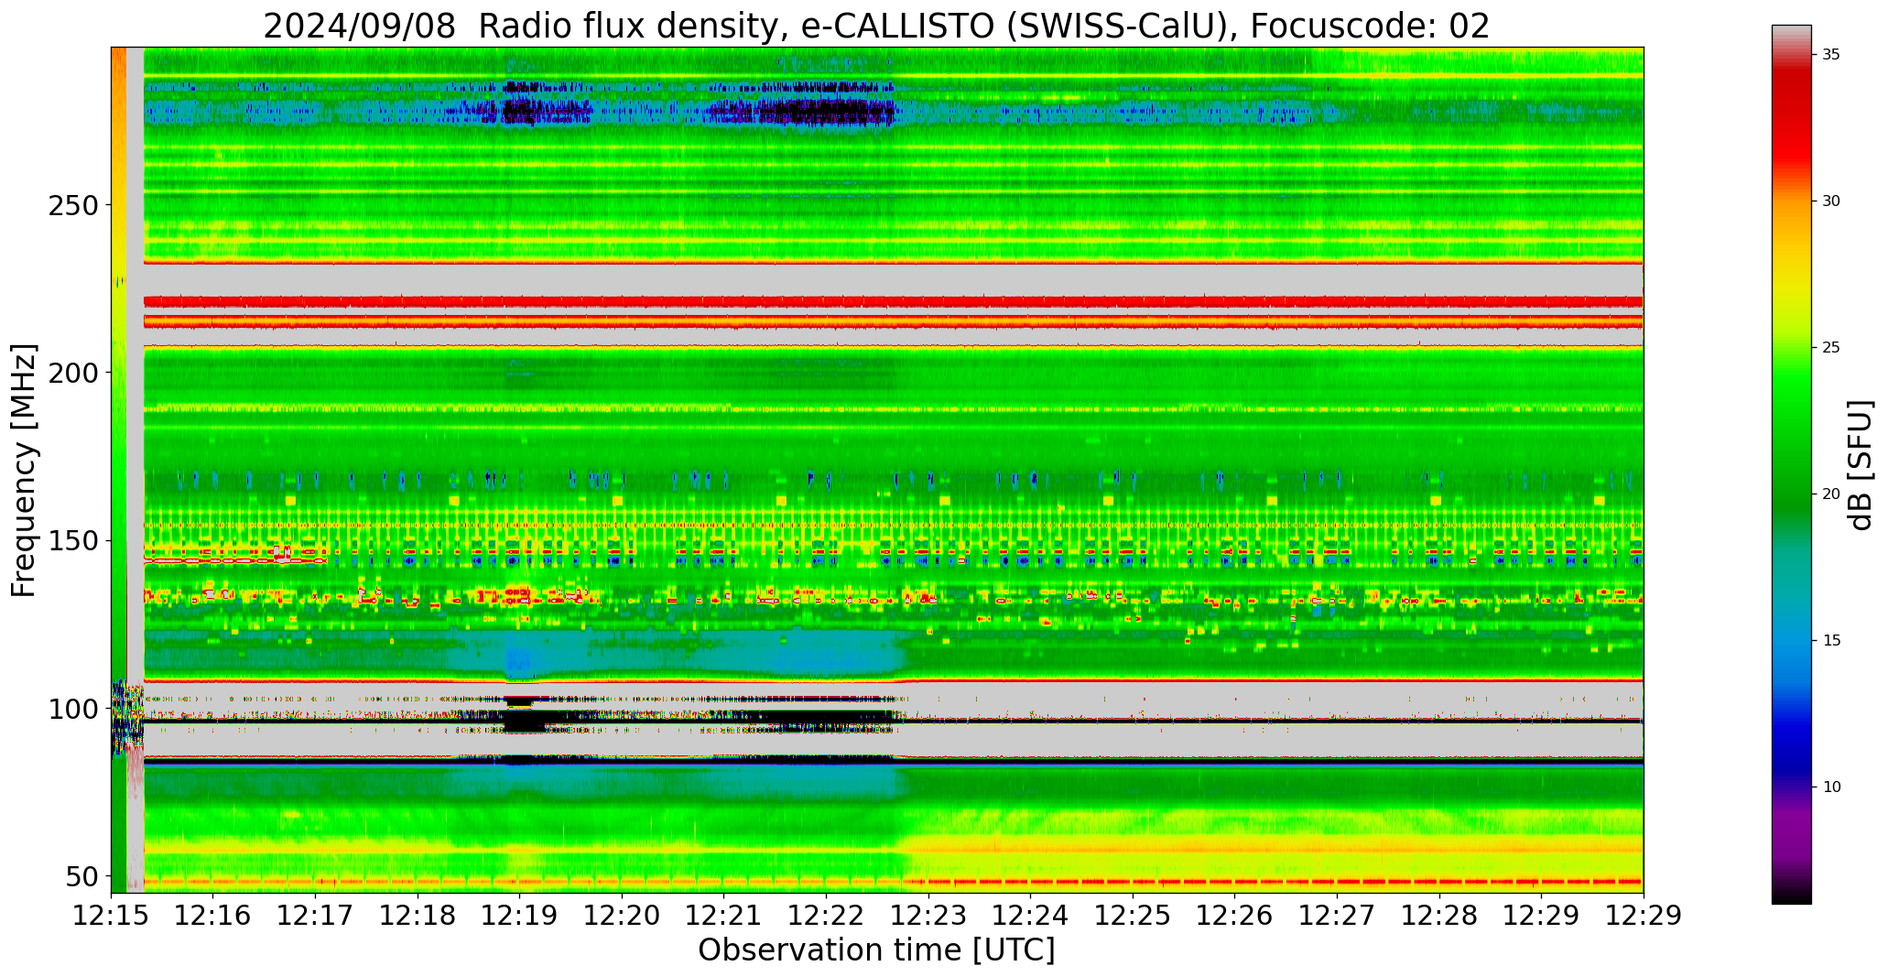The width and height of the screenshot is (1888, 977).
Task: Click the 12:19 time tick label
Action: click(x=520, y=916)
